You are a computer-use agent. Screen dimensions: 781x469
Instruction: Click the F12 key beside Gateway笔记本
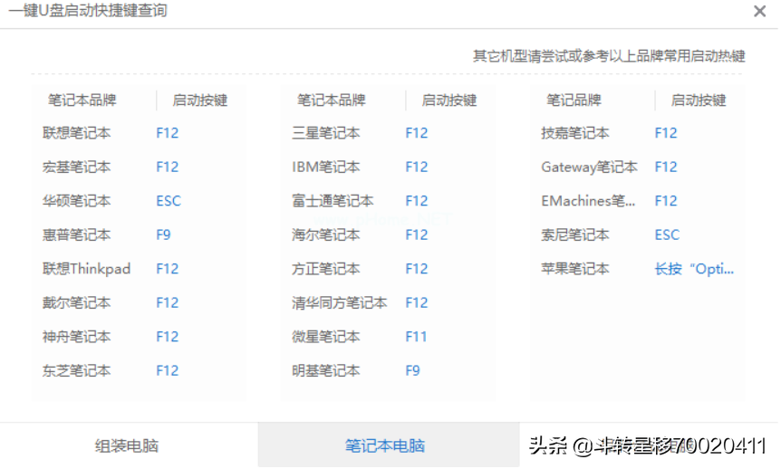pos(666,167)
